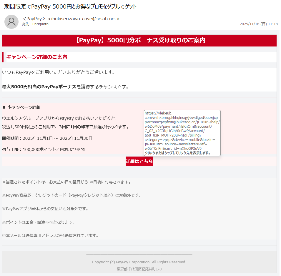
Task: Click the line 税込1,500円以上のご利用で
Action: coord(66,127)
